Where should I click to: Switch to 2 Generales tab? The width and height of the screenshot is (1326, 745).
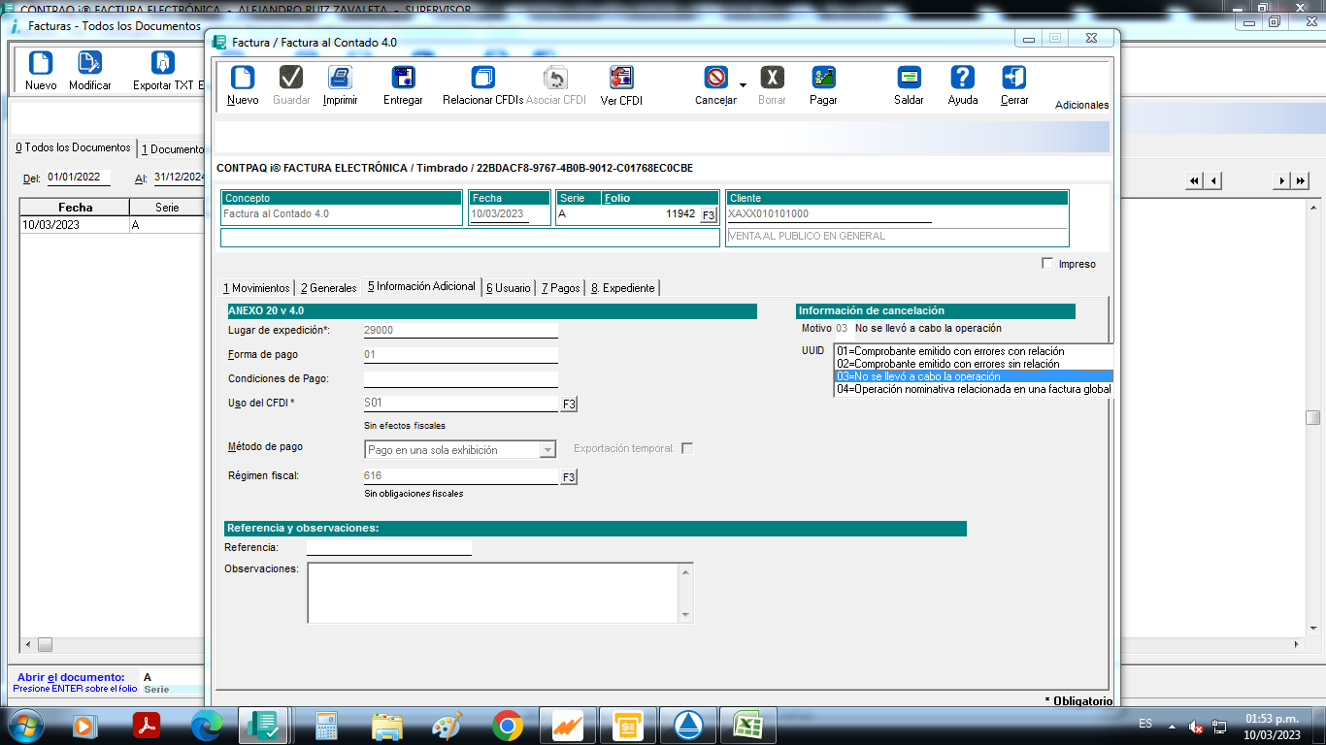[328, 288]
